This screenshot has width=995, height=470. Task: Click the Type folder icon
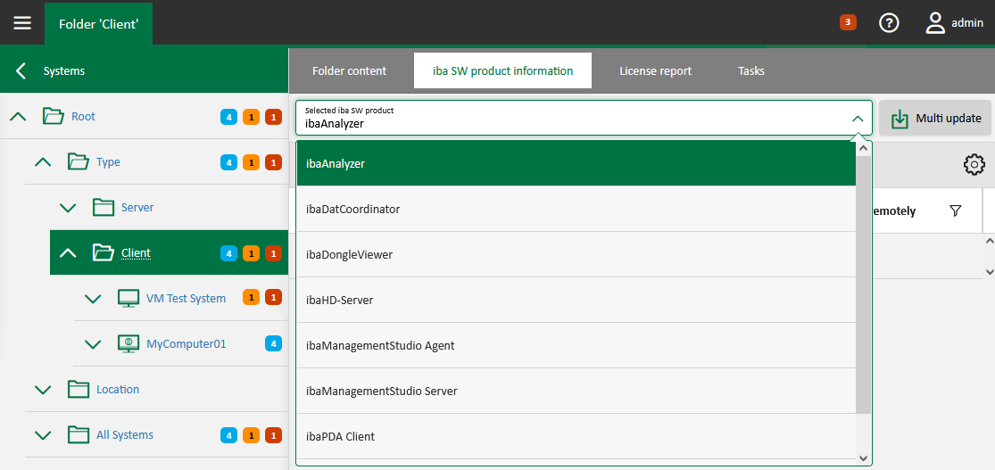coord(79,161)
